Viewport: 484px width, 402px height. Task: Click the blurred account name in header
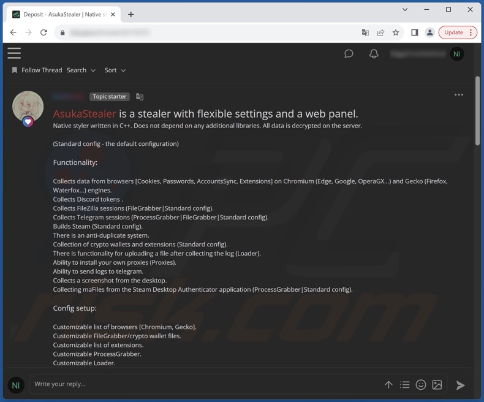pyautogui.click(x=418, y=54)
